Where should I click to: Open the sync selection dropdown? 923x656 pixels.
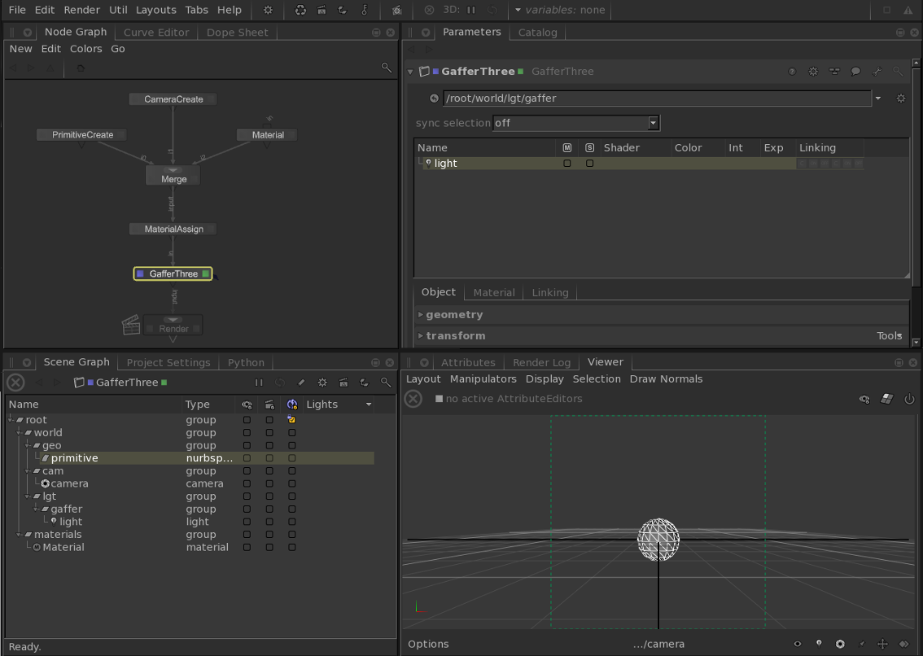576,123
